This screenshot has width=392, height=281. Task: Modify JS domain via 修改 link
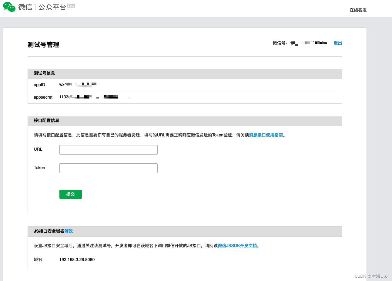point(69,231)
